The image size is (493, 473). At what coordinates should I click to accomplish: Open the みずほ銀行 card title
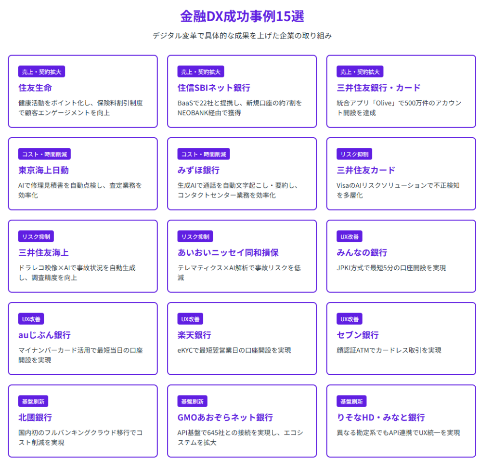click(x=198, y=170)
